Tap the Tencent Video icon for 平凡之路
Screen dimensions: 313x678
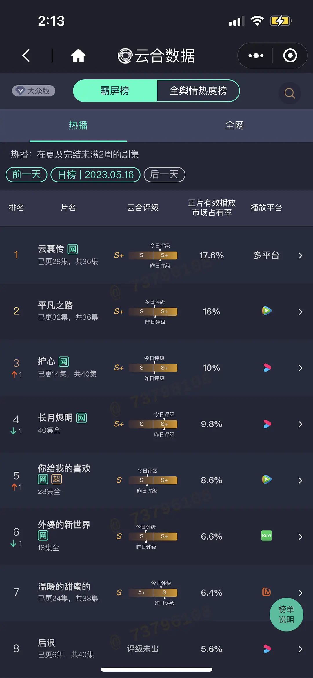[267, 311]
